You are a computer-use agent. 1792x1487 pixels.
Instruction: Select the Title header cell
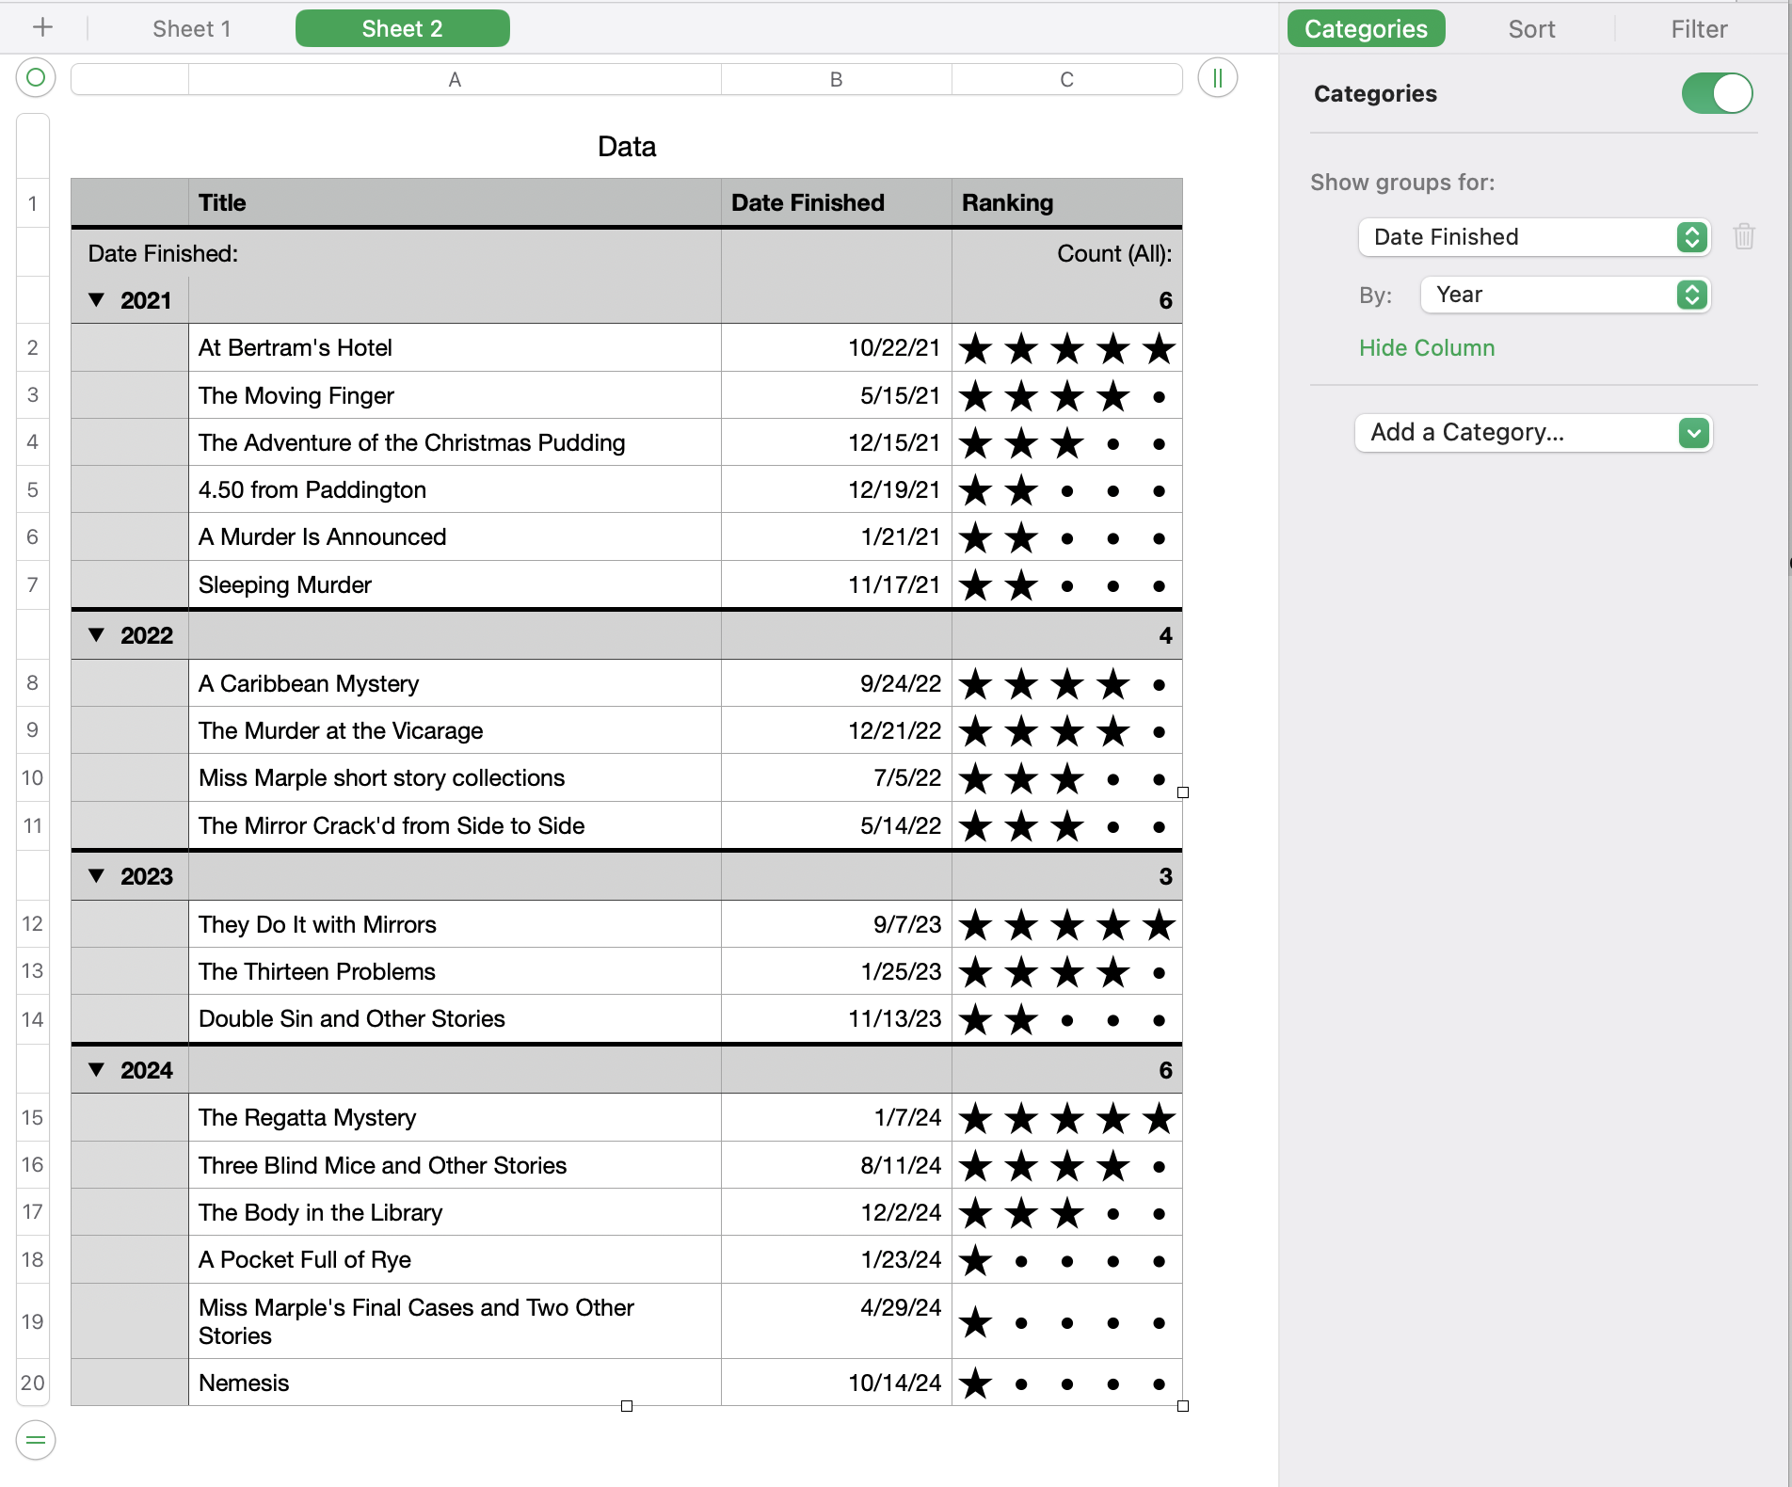455,202
